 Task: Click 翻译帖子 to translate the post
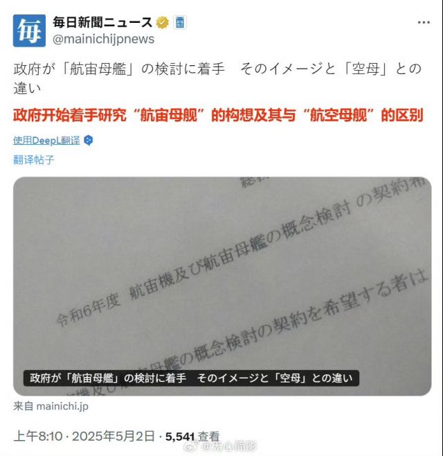pos(34,159)
